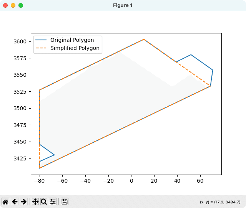The image size is (246, 208).
Task: Click the 3500 y-axis tick label
Action: (x=20, y=108)
